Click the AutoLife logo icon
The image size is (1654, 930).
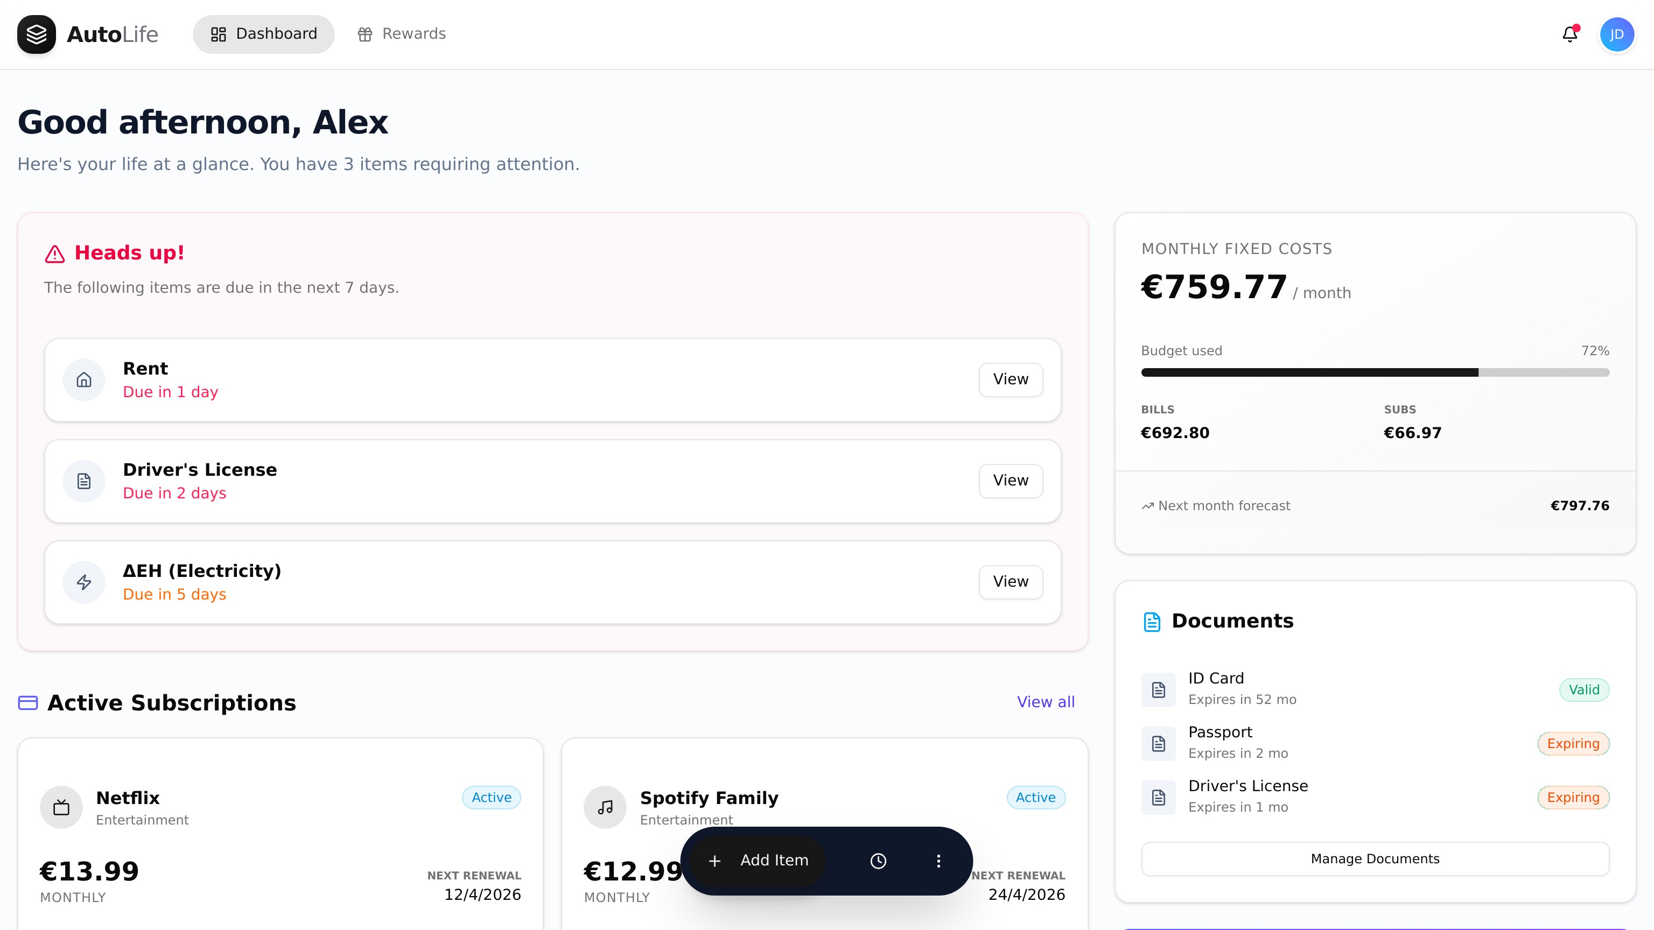[37, 34]
